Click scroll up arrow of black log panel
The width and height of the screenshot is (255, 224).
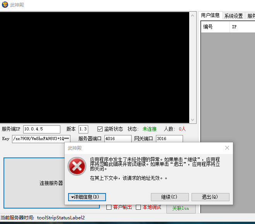[x=192, y=15]
